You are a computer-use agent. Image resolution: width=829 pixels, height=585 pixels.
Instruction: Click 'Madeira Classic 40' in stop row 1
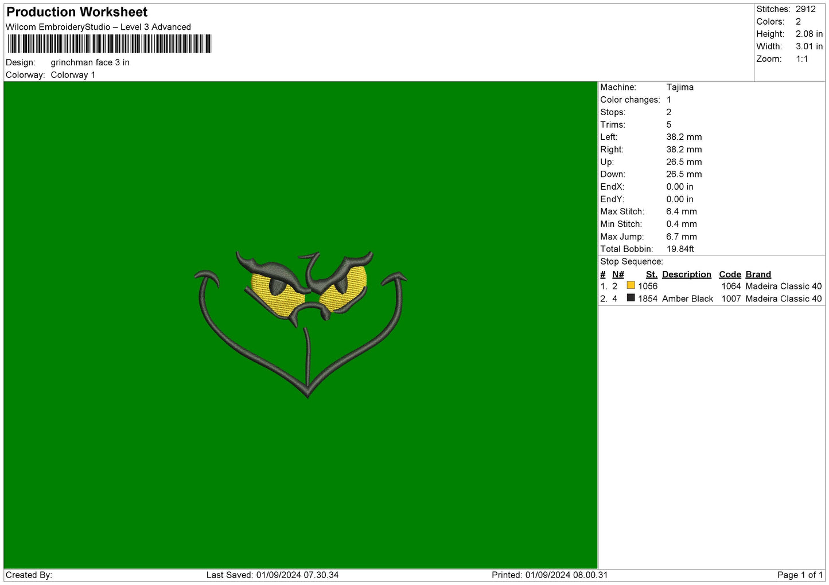pyautogui.click(x=784, y=286)
